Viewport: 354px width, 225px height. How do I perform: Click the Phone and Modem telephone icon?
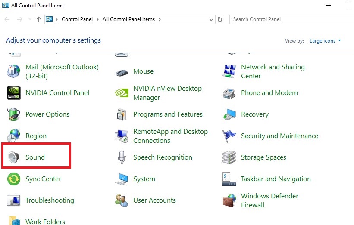point(229,93)
